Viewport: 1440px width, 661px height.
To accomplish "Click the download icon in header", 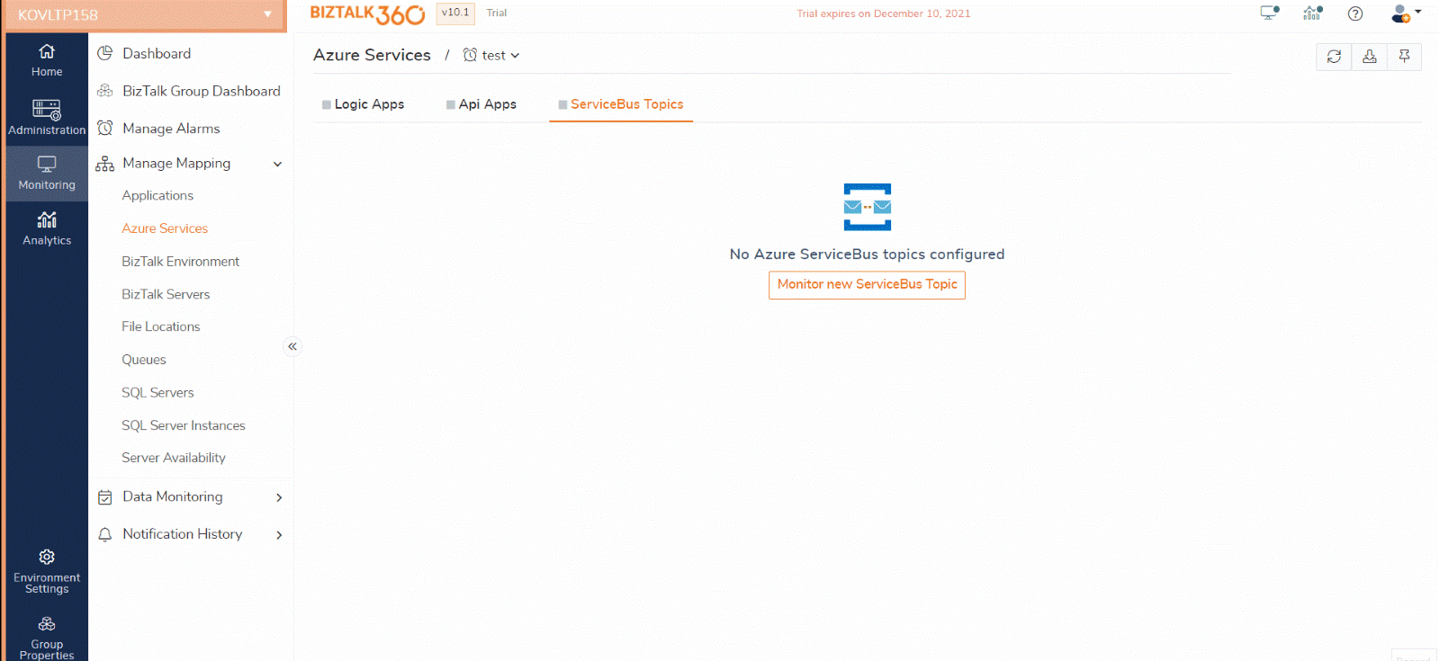I will (x=1369, y=57).
